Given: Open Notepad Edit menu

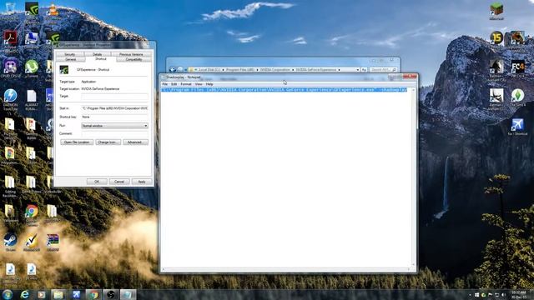Looking at the screenshot, I should 174,84.
